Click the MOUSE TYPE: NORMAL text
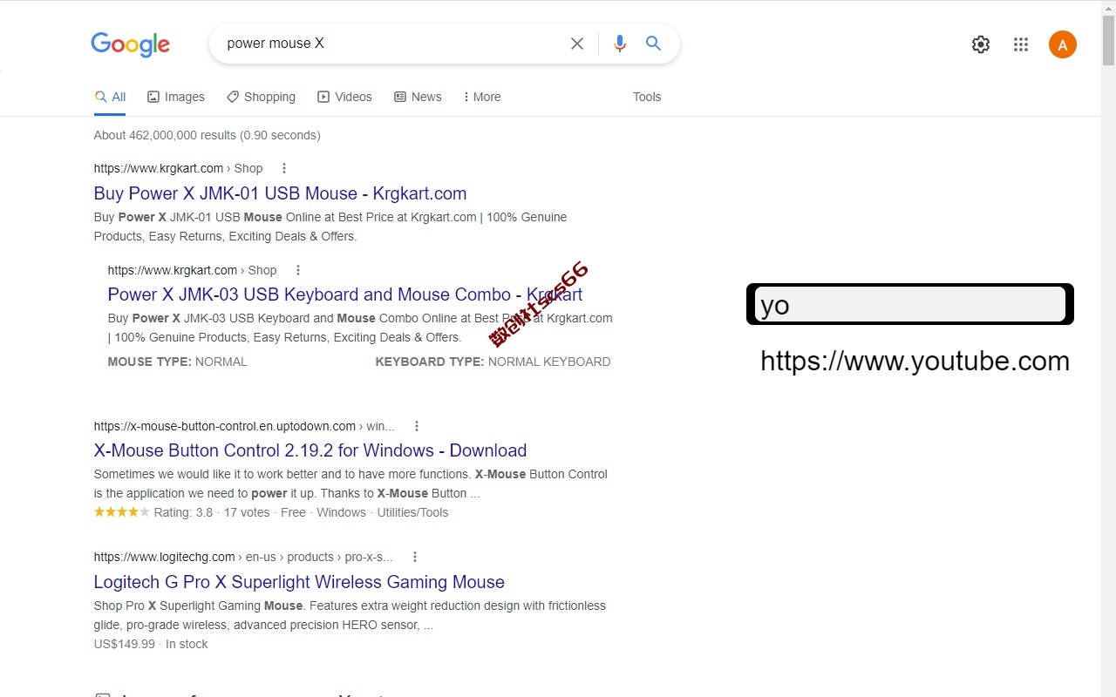 click(178, 362)
